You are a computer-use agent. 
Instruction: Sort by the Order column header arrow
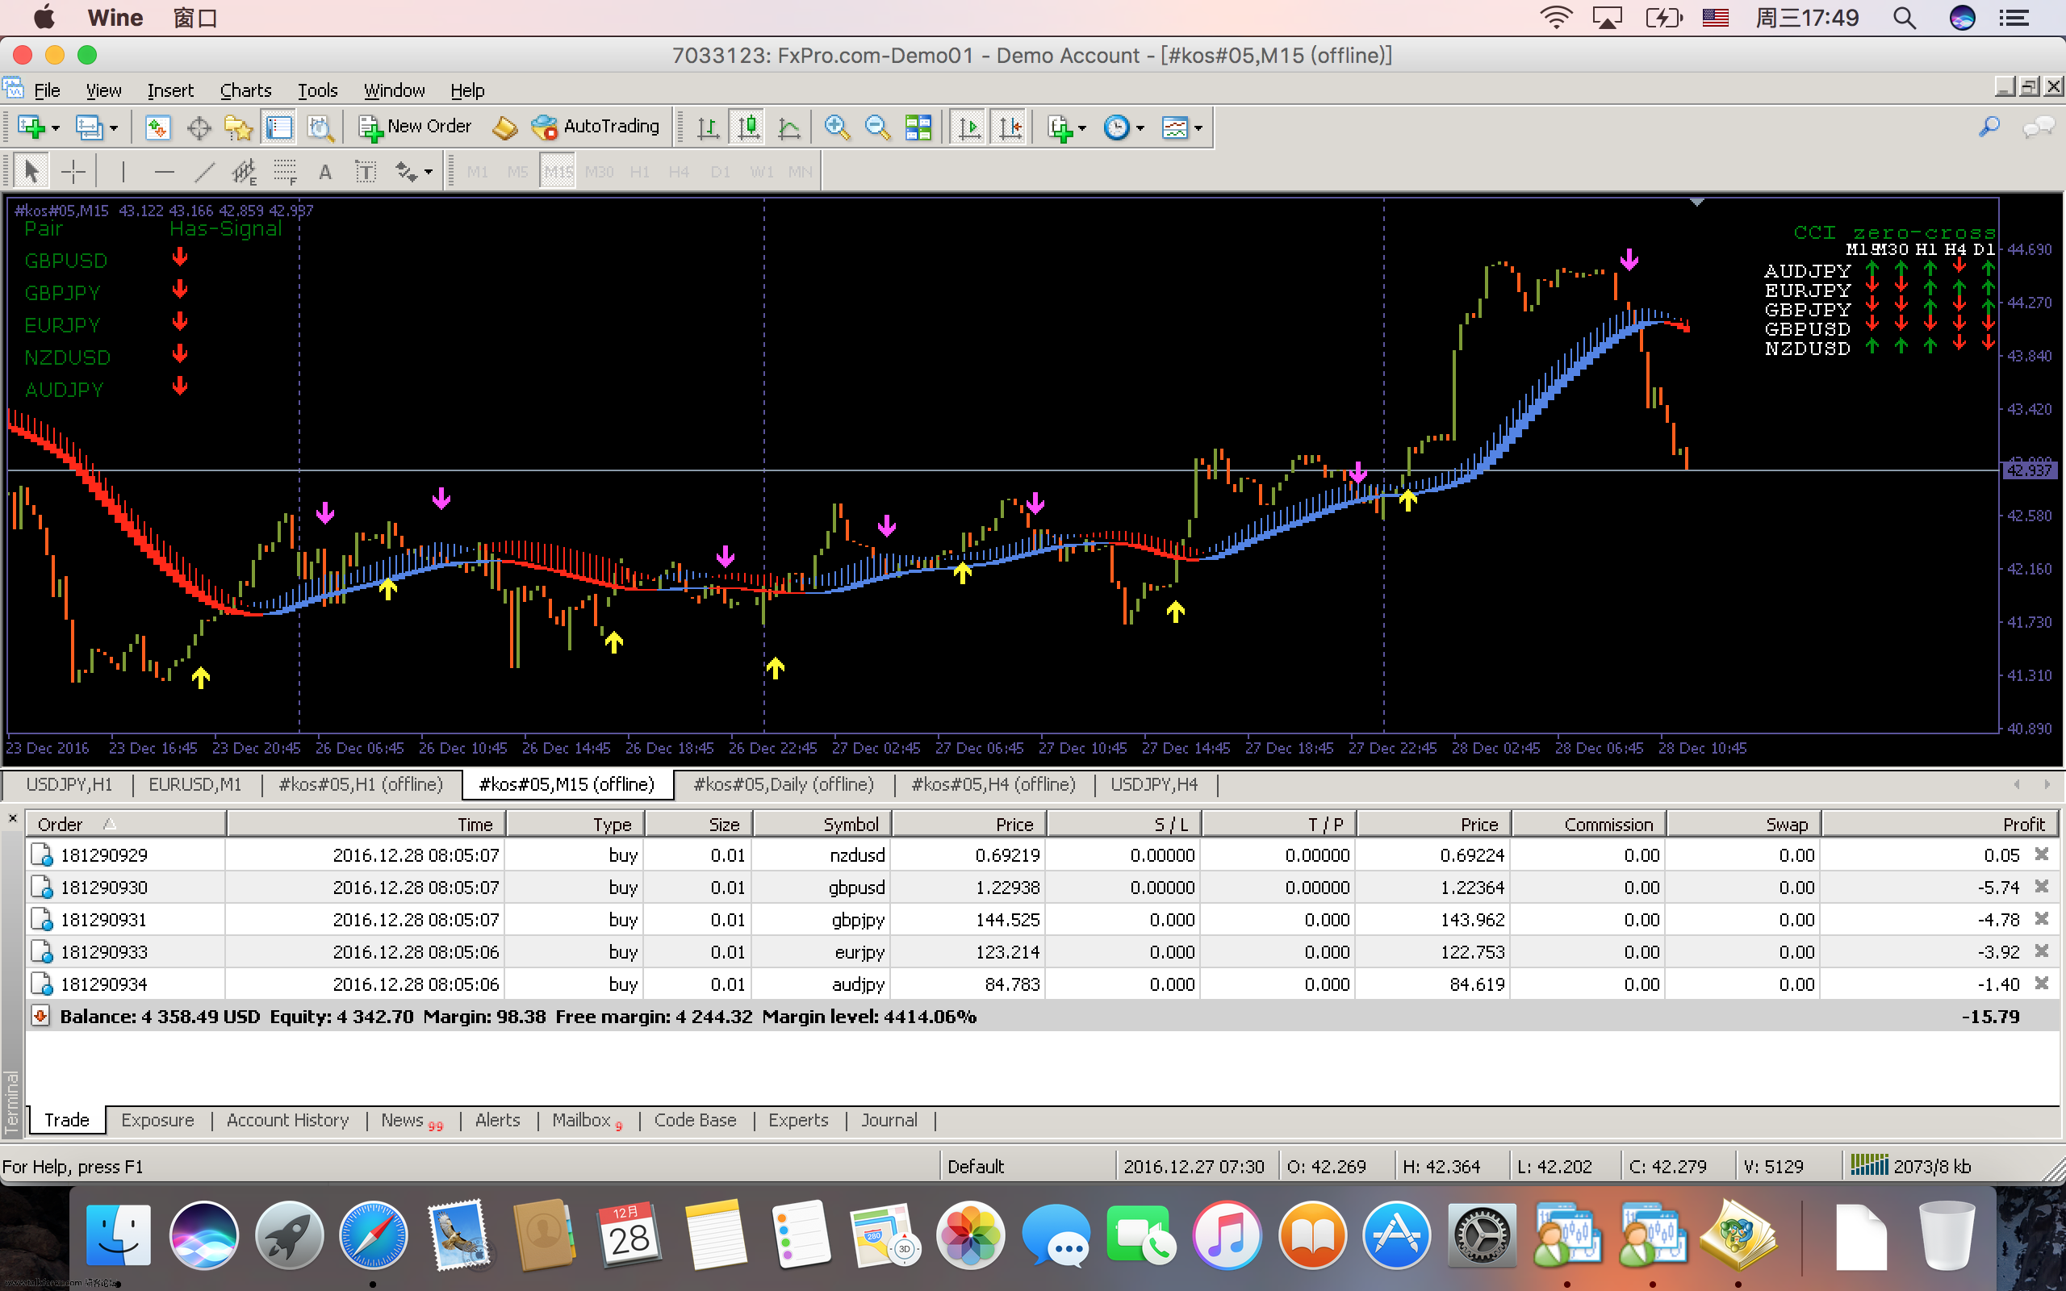(109, 824)
